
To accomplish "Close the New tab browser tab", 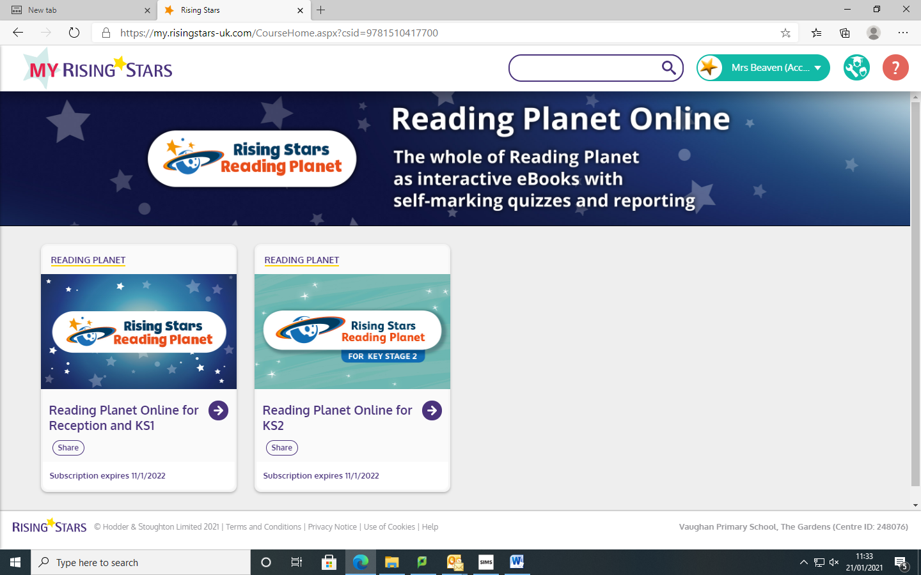I will (x=147, y=10).
